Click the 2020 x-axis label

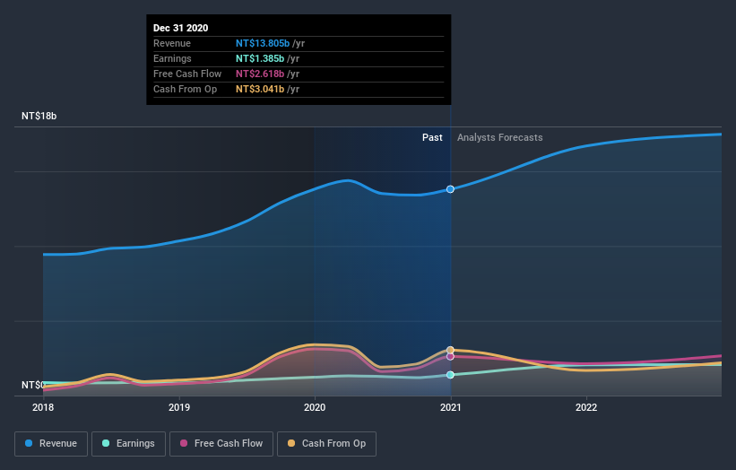(315, 407)
